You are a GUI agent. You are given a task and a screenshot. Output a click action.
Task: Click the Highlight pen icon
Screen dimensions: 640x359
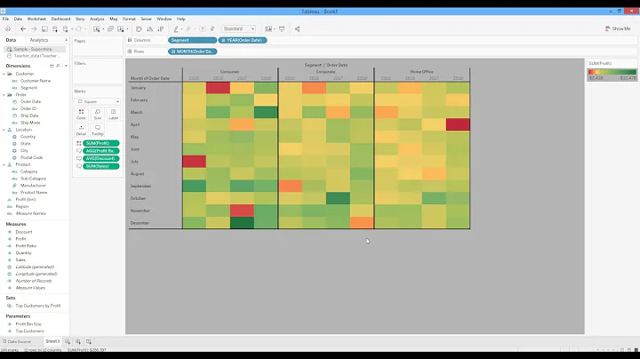coord(176,29)
